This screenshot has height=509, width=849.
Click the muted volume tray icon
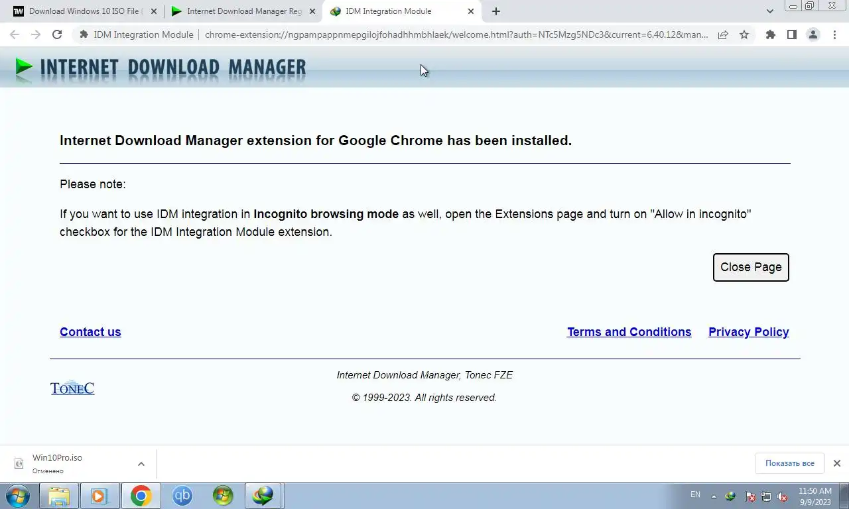click(x=782, y=496)
